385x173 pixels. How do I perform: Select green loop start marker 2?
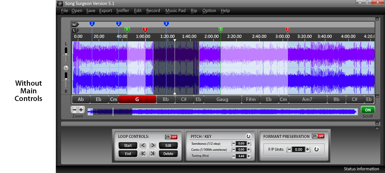221,30
